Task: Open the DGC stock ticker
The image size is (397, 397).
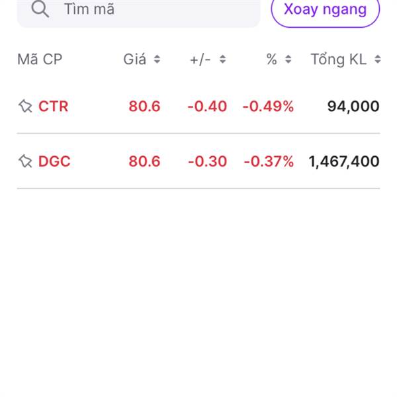Action: pyautogui.click(x=54, y=161)
